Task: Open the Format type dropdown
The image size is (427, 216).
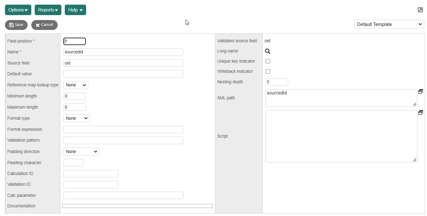Action: pos(76,118)
